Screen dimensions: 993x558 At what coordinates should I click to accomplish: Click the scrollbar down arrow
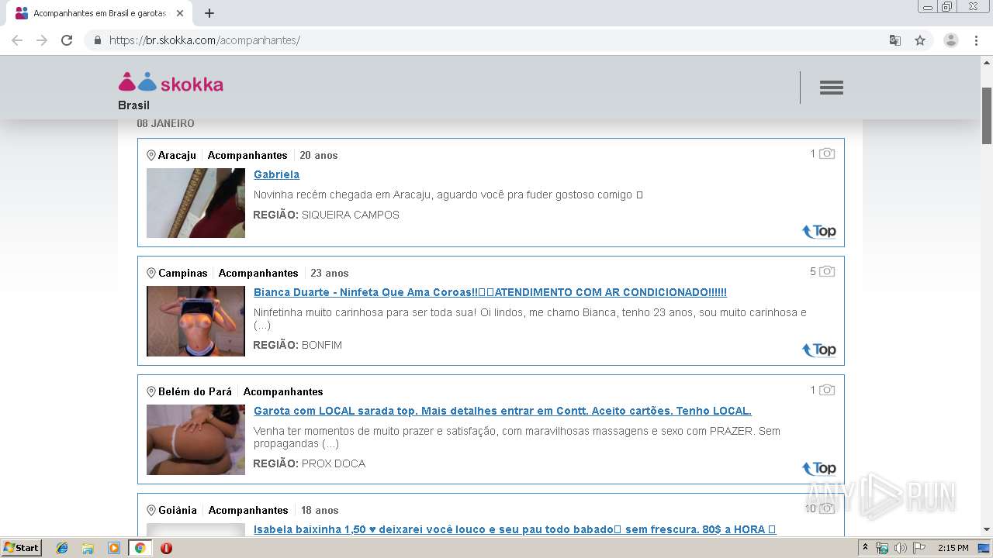987,529
